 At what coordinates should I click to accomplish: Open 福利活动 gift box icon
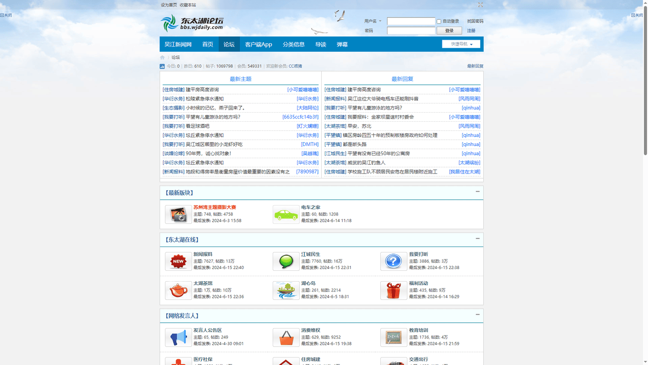pos(394,291)
